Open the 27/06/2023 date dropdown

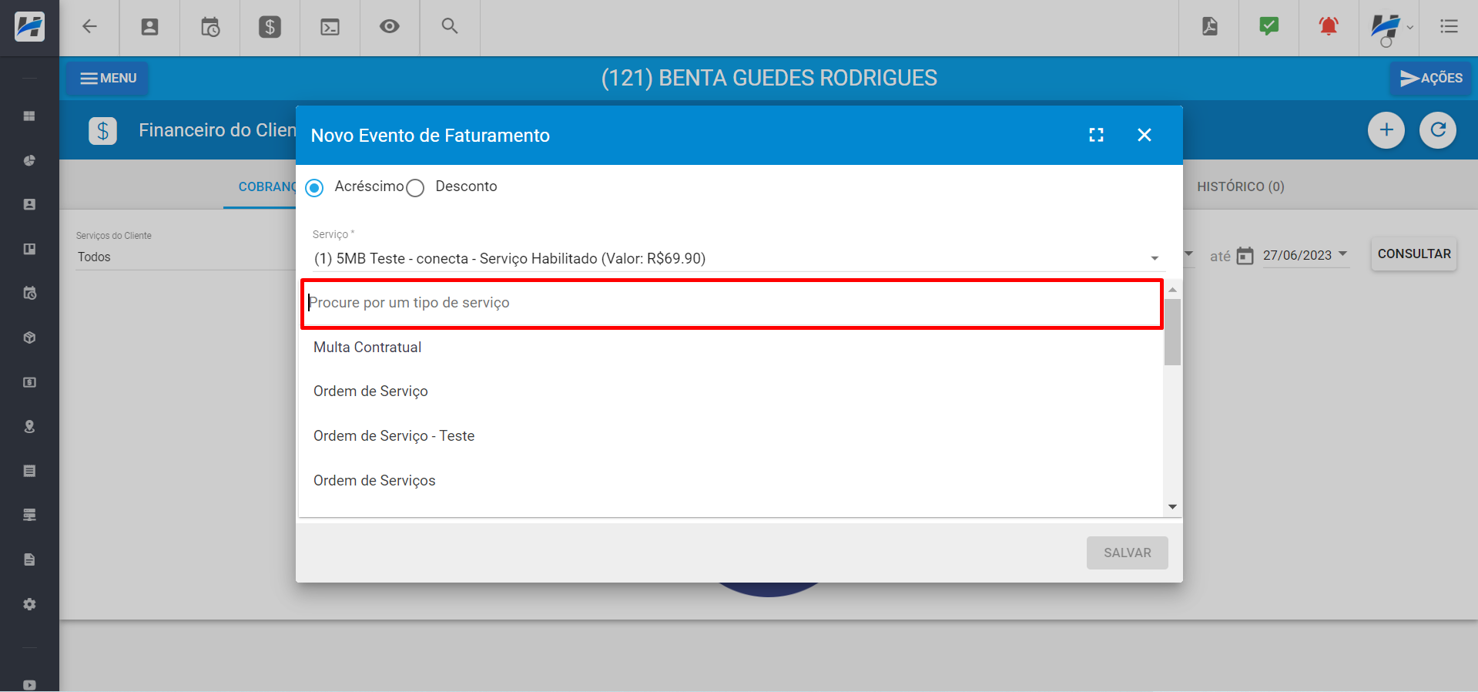1305,255
